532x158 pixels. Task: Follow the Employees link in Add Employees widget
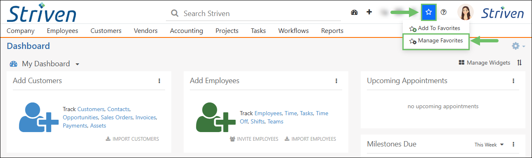(268, 113)
